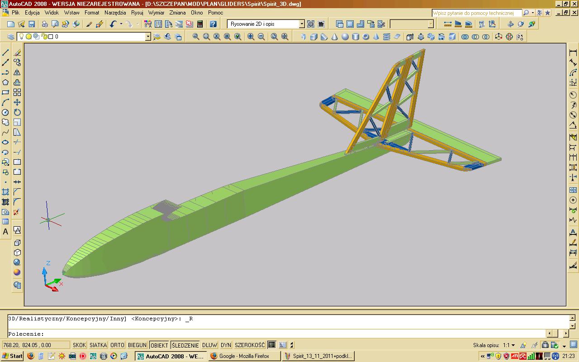
Task: Disable OBIEKT object snap
Action: click(x=159, y=345)
